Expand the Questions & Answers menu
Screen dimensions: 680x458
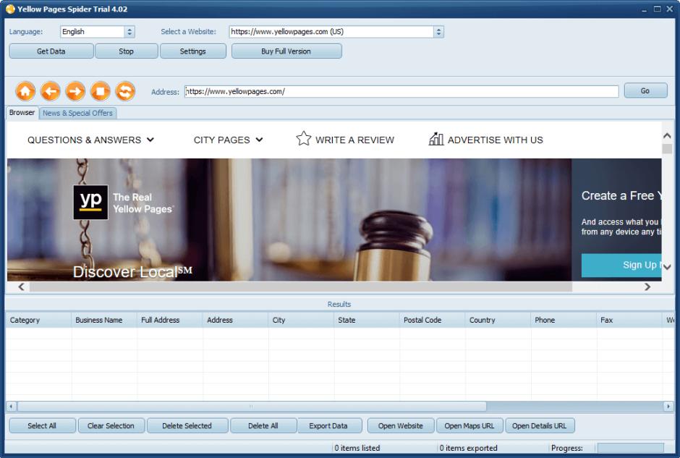90,140
